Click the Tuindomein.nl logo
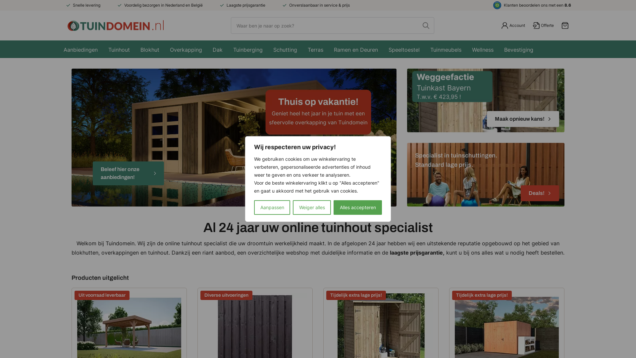 [x=116, y=26]
